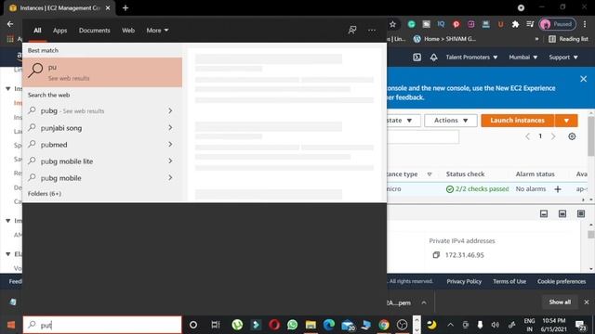This screenshot has width=595, height=334.
Task: Open the Windows Start menu
Action: point(11,325)
